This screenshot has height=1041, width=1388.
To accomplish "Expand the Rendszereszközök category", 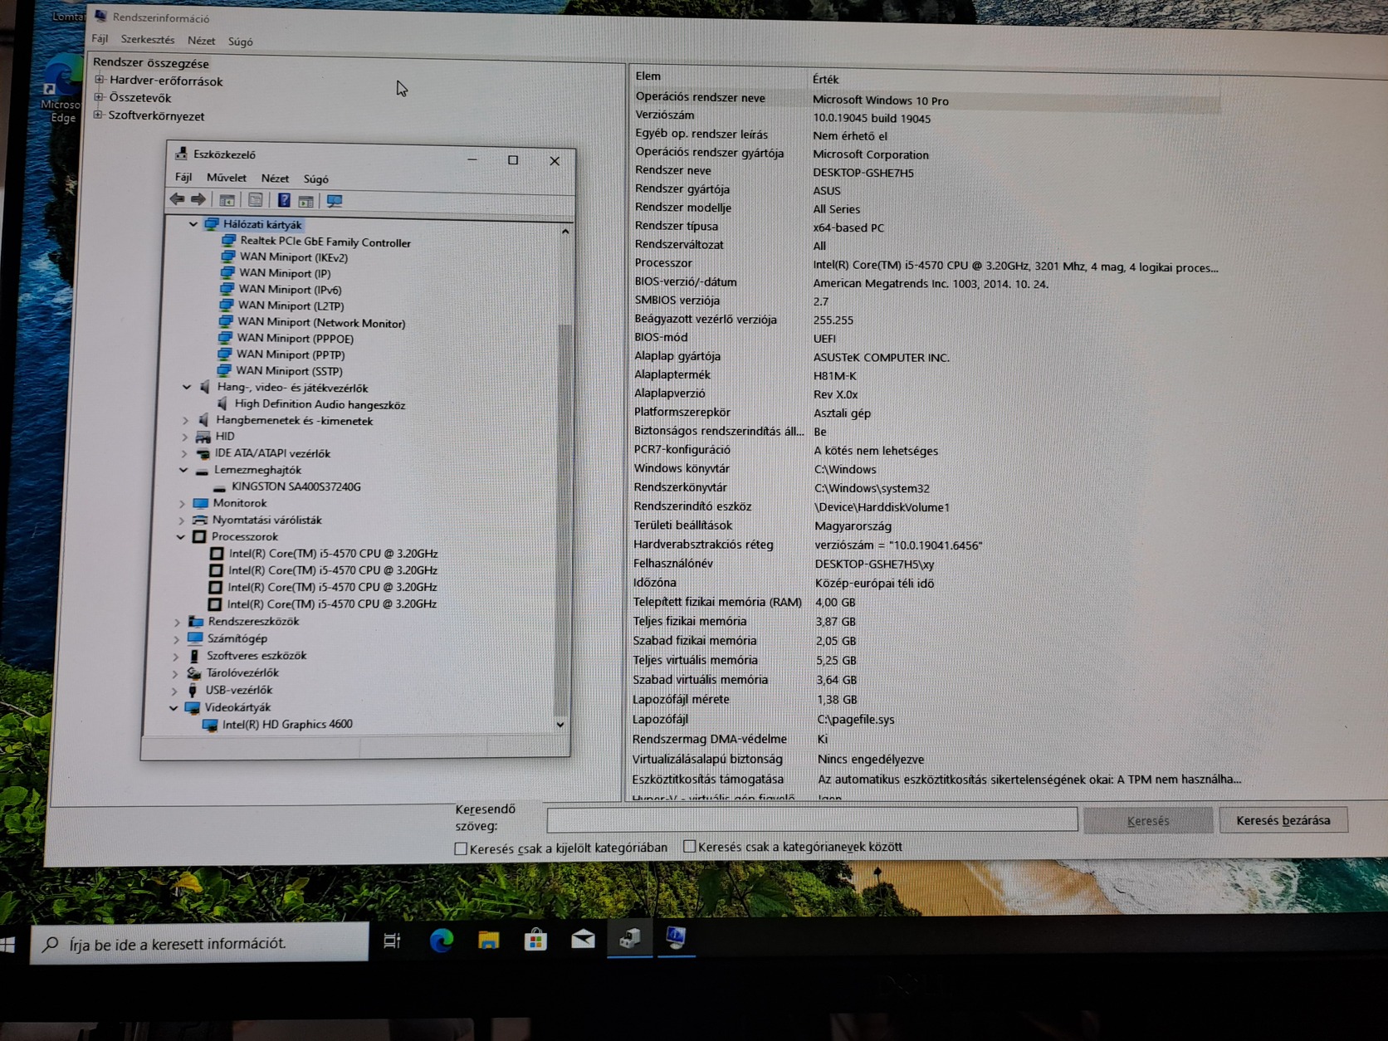I will [177, 622].
